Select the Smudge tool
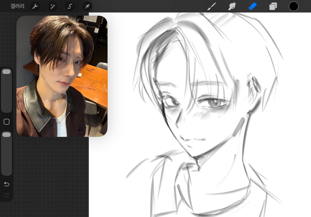311x217 pixels. 232,6
